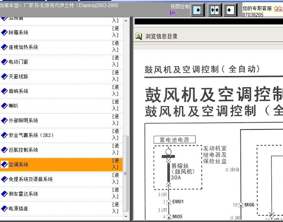Image resolution: width=283 pixels, height=222 pixels.
Task: Select 座椅加热系统 in the list
Action: (23, 47)
